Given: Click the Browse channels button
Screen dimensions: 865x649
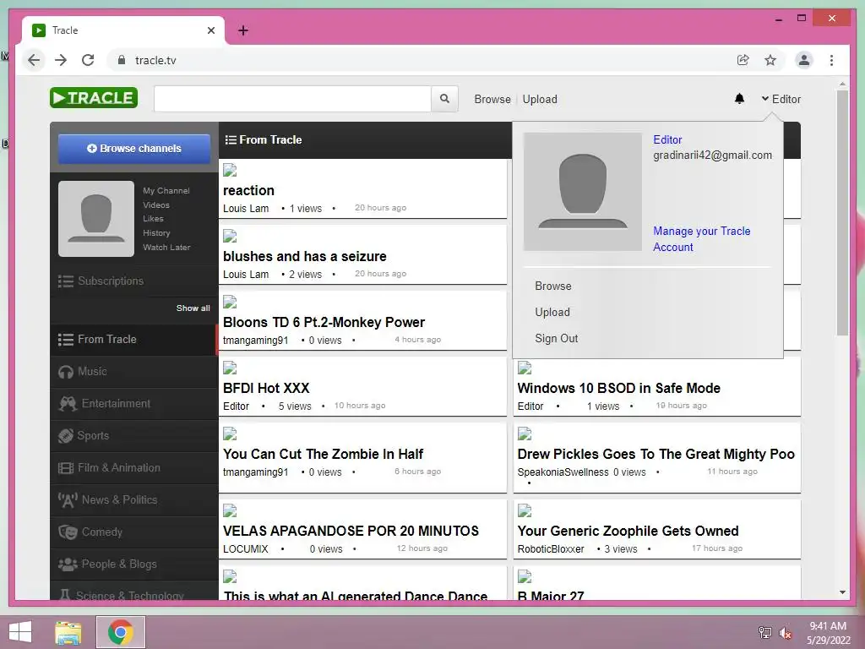Looking at the screenshot, I should [x=134, y=149].
